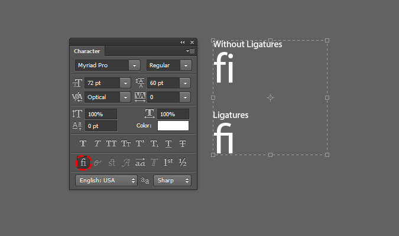The height and width of the screenshot is (236, 399).
Task: Select the Character panel tab
Action: [87, 51]
